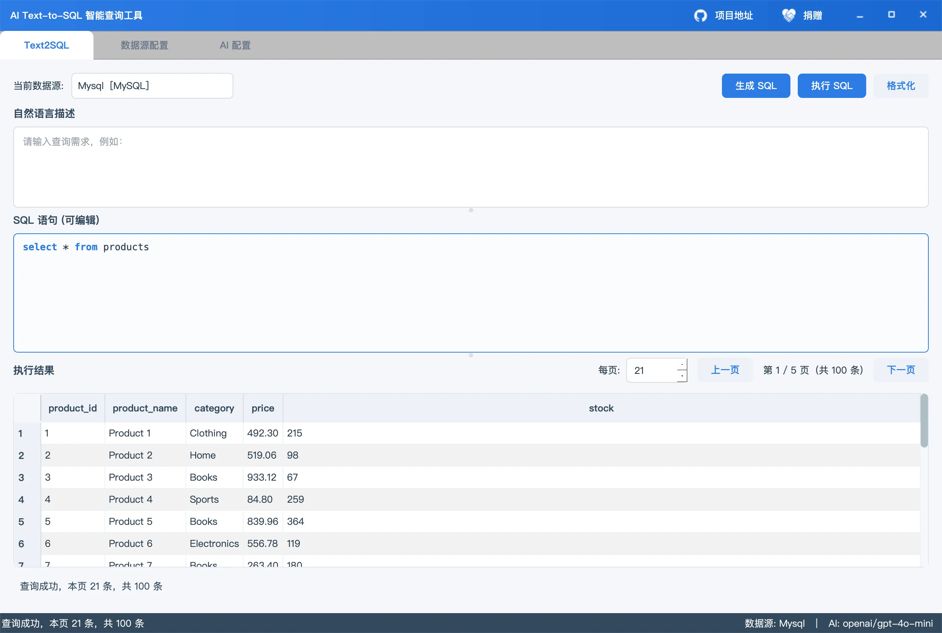Screen dimensions: 942x633
Task: Select the stock cell 215
Action: pos(601,433)
